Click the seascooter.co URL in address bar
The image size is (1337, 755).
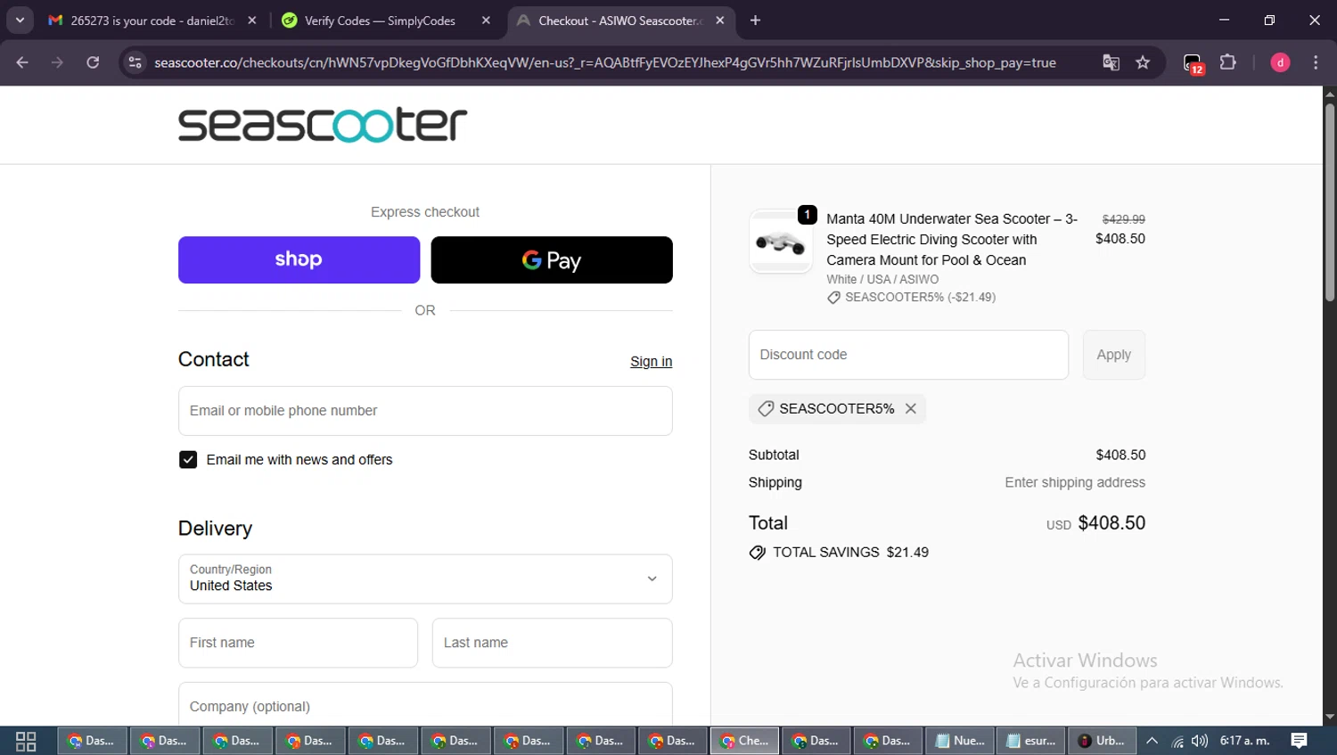point(605,62)
